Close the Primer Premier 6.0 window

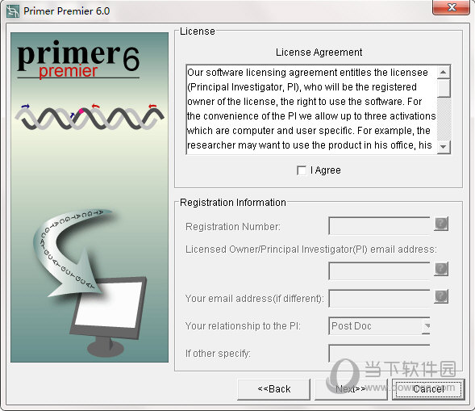click(452, 7)
